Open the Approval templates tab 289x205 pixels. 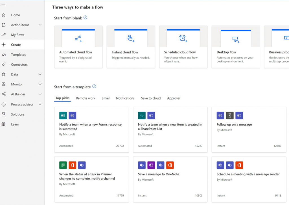pos(174,98)
